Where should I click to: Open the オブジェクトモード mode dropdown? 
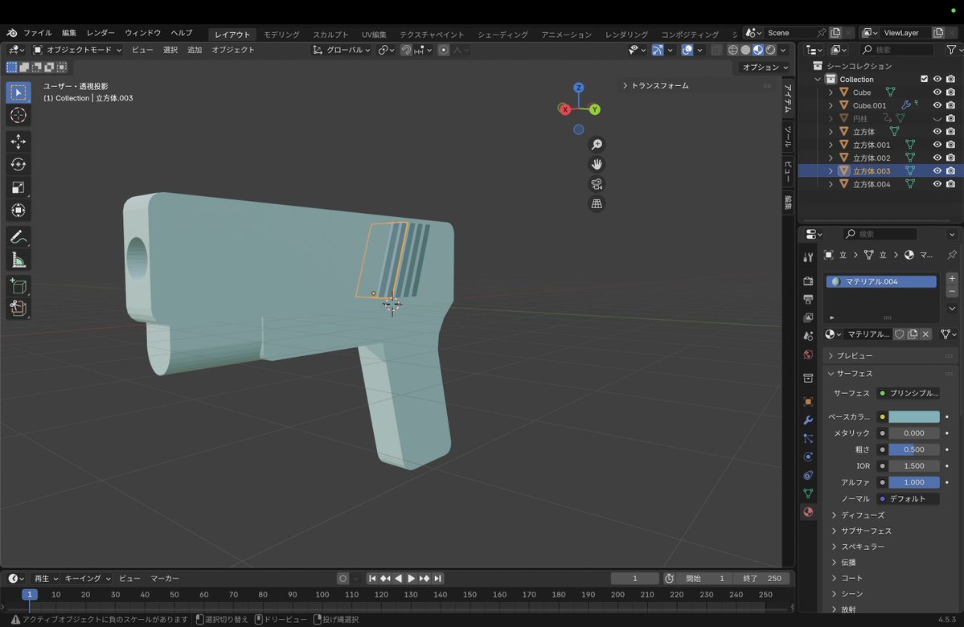pos(77,50)
